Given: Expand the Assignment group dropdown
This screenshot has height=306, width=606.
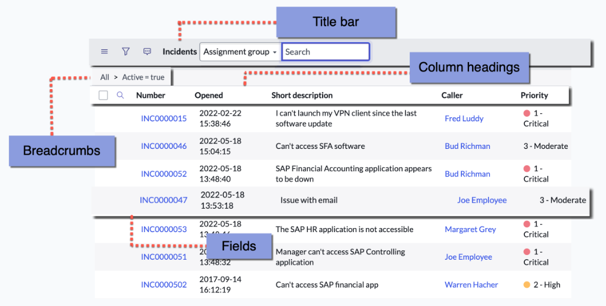Looking at the screenshot, I should pos(240,52).
